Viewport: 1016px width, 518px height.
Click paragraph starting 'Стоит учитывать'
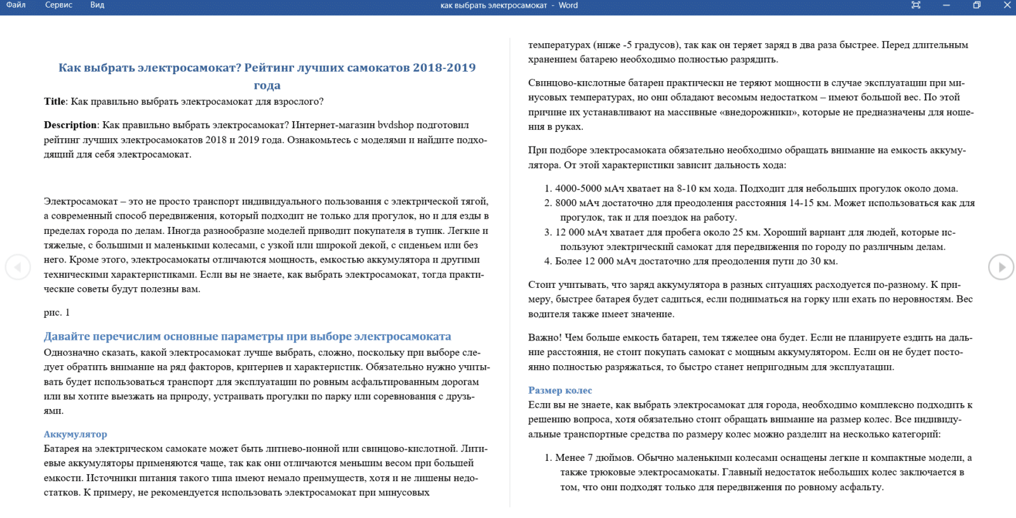[751, 299]
